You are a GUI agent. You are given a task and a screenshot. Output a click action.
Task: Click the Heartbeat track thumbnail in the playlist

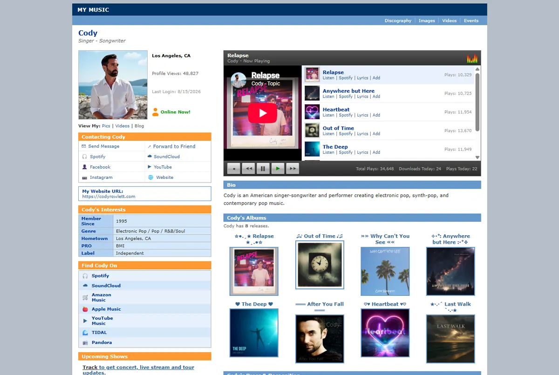click(312, 112)
